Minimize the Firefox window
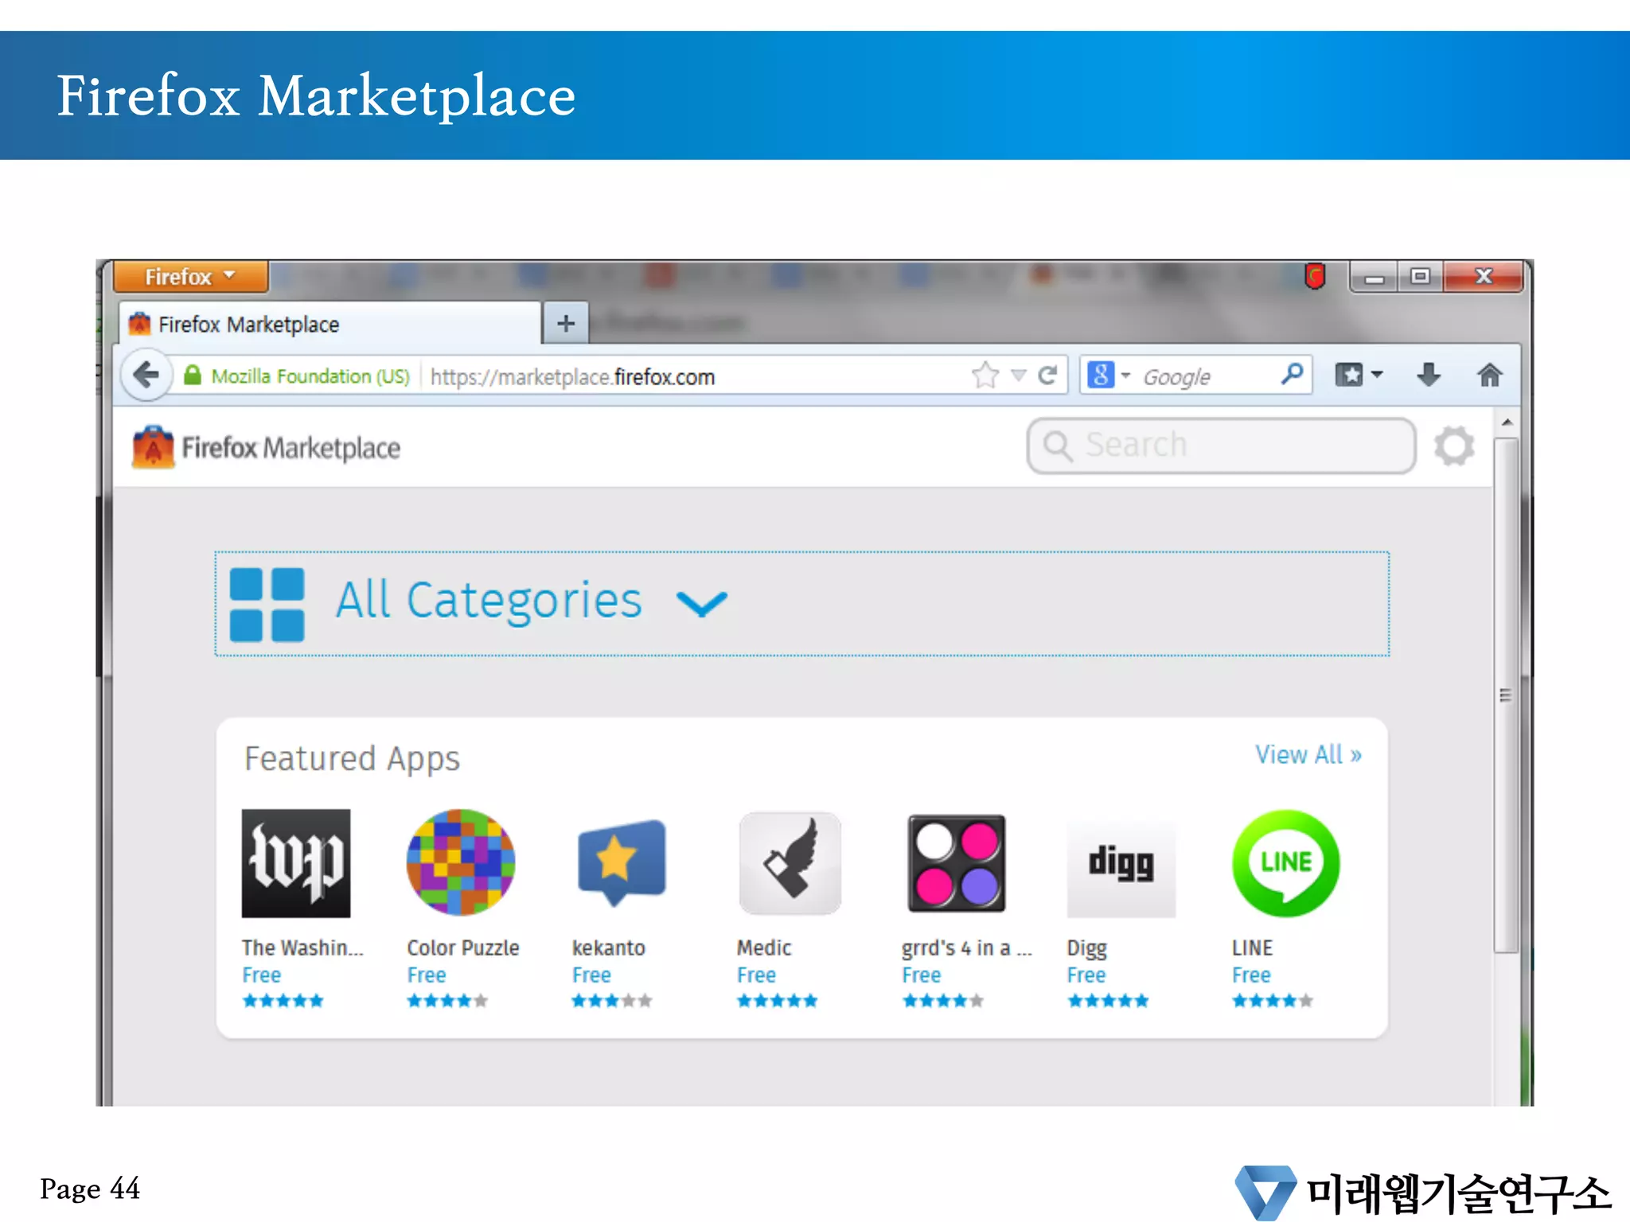Image resolution: width=1630 pixels, height=1222 pixels. 1374,276
